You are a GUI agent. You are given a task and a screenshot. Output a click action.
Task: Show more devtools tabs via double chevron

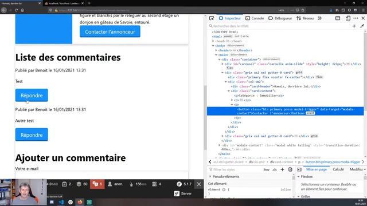[320, 18]
